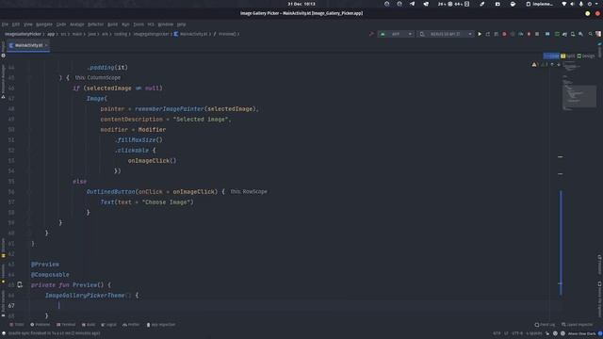Click the @Preview annotation text
603x339 pixels.
click(45, 265)
